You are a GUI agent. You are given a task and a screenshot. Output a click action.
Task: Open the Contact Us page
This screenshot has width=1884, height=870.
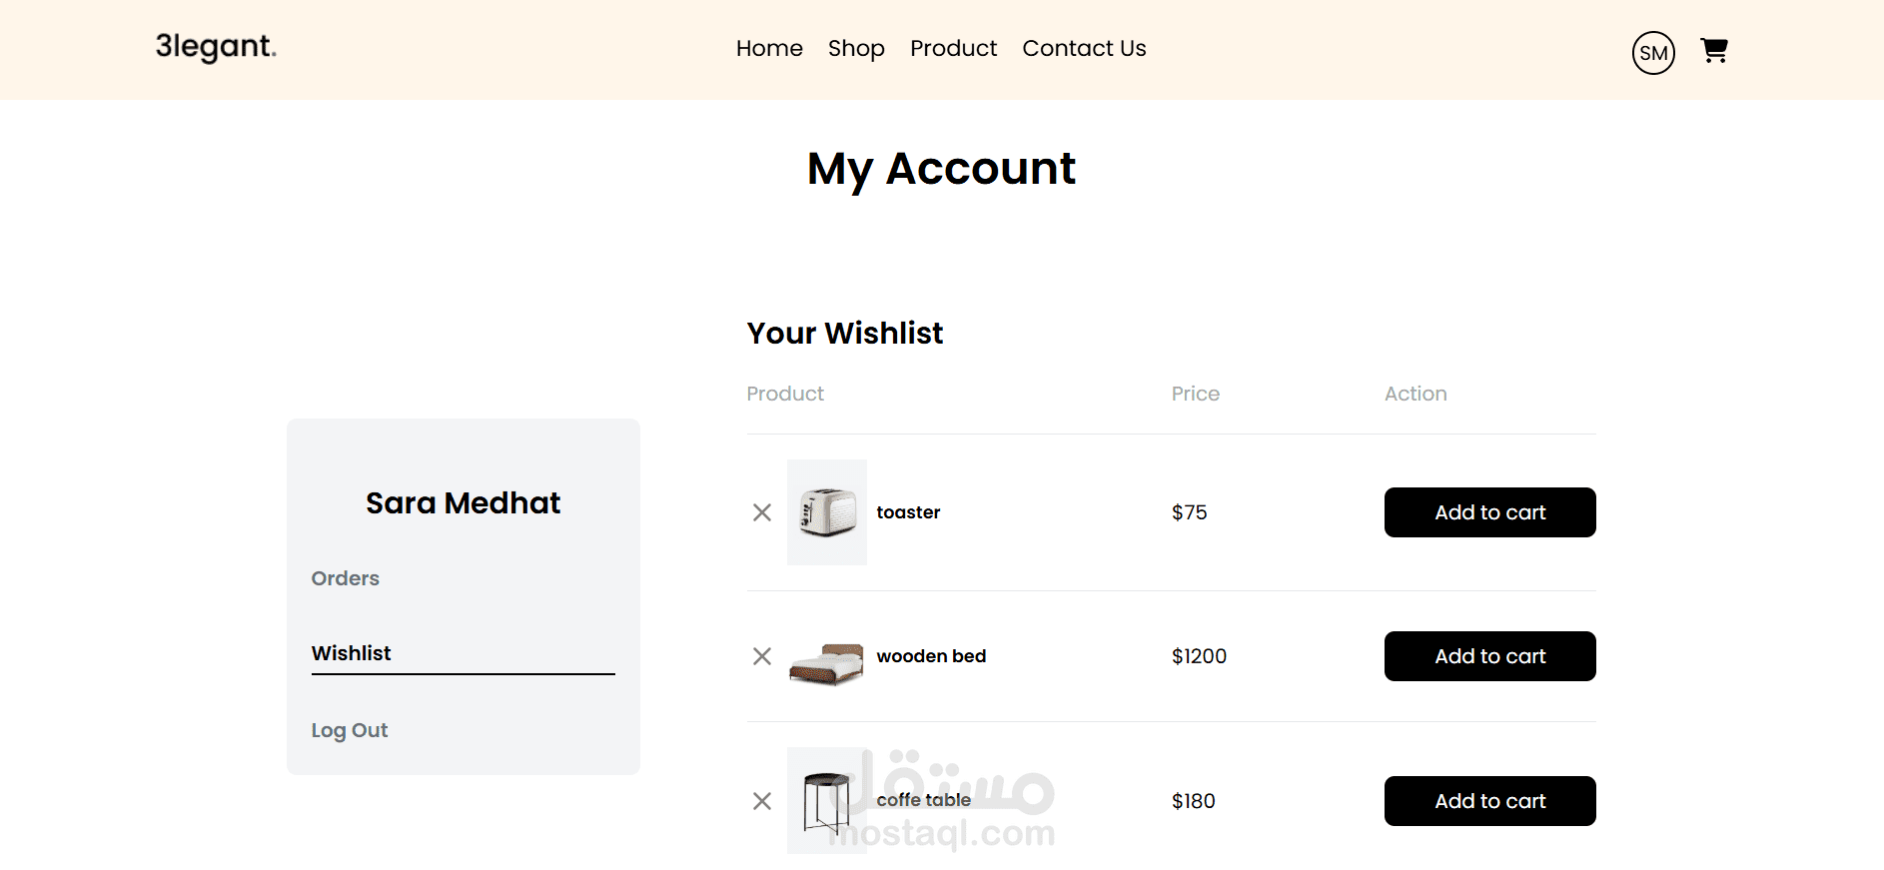1084,48
